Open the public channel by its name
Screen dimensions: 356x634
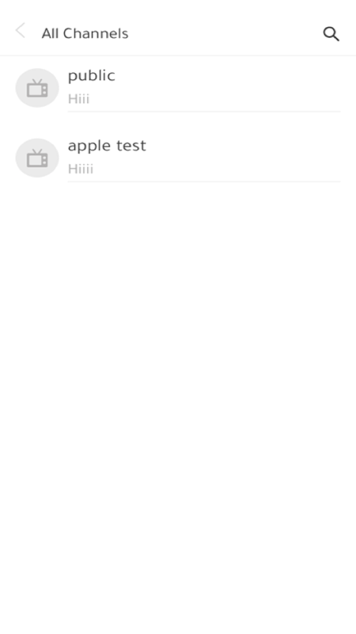[x=92, y=76]
